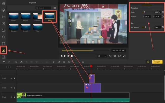This screenshot has width=165, height=103.
Task: Take a snapshot of the preview
Action: pyautogui.click(x=110, y=56)
